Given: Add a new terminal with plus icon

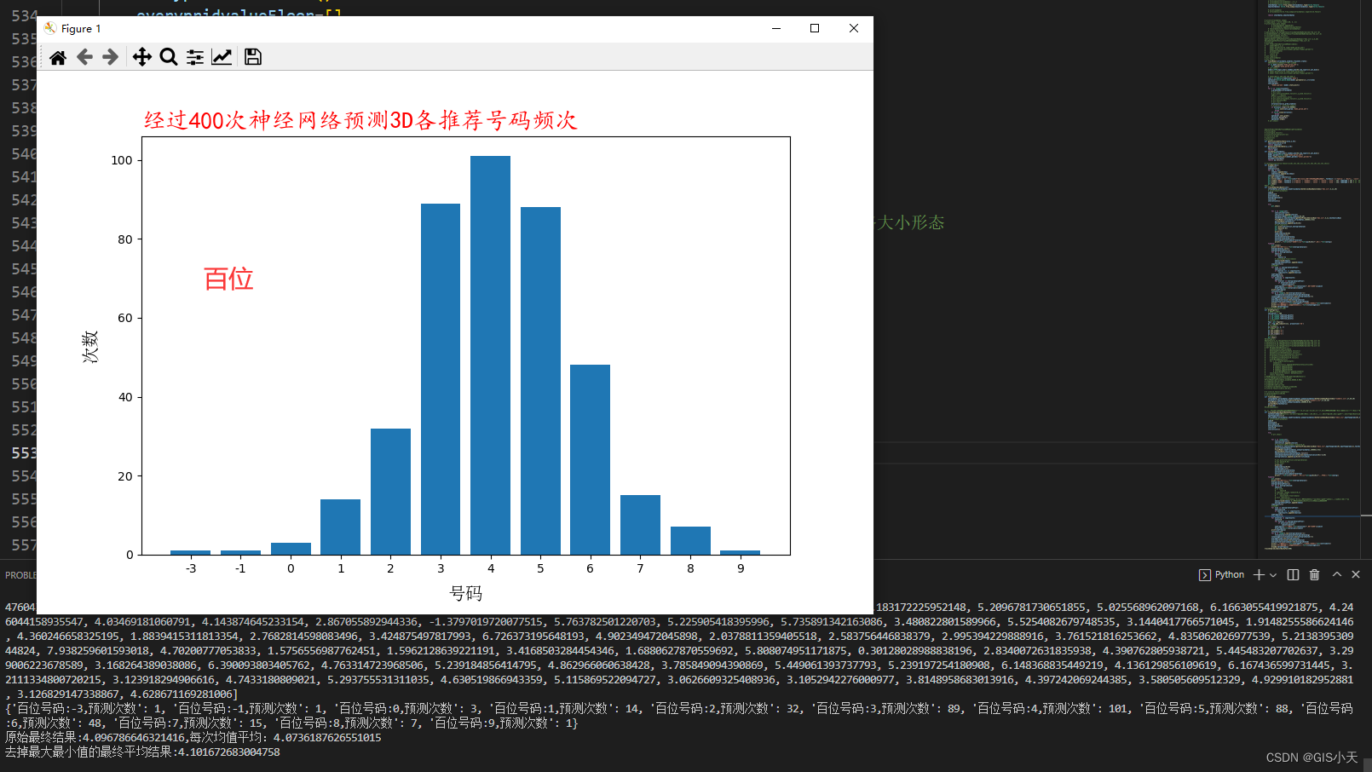Looking at the screenshot, I should pos(1259,575).
